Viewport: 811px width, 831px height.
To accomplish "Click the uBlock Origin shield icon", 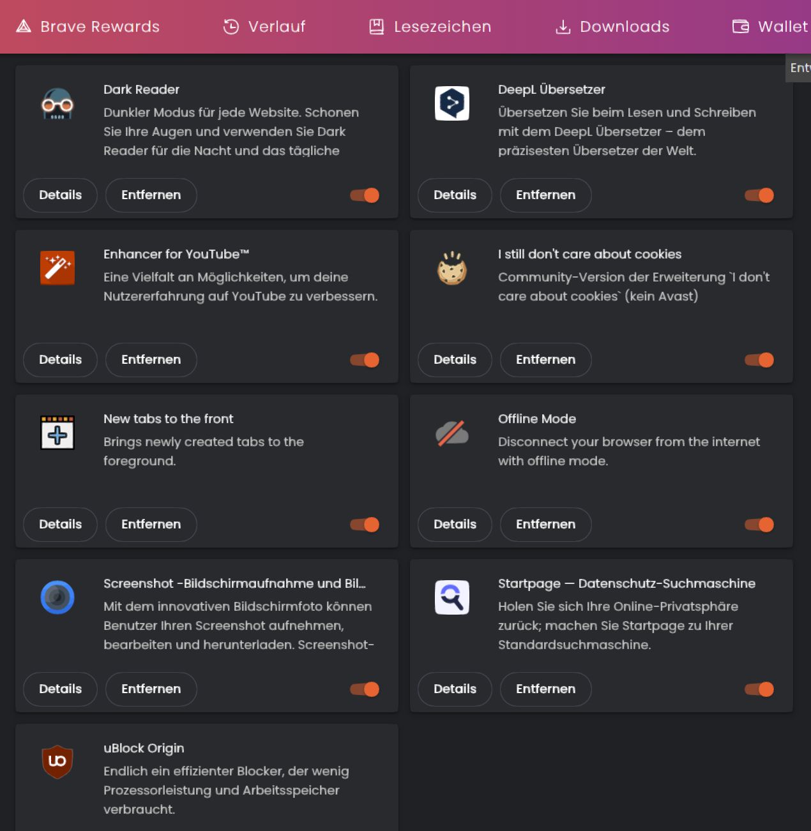I will click(x=57, y=762).
